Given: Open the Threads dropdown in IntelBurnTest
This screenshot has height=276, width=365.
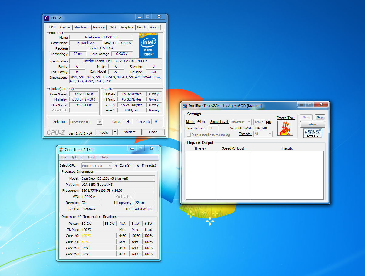Looking at the screenshot, I should (x=263, y=134).
